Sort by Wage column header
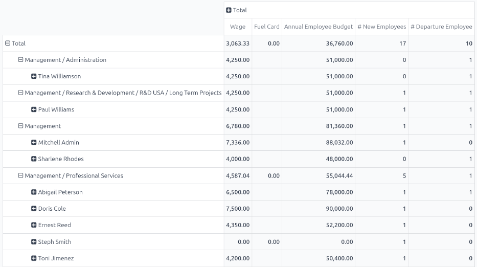The image size is (477, 267). point(238,27)
